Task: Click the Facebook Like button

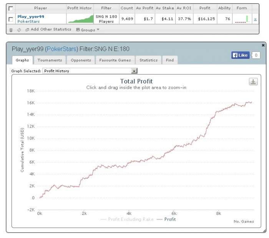Action: (x=240, y=55)
